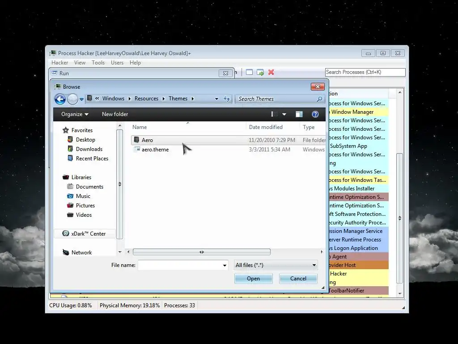The height and width of the screenshot is (344, 458).
Task: Open View menu in Process Hacker
Action: pyautogui.click(x=80, y=63)
